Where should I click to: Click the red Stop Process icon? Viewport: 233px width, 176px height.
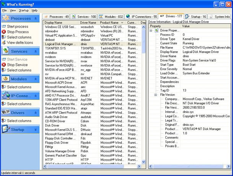[4, 32]
